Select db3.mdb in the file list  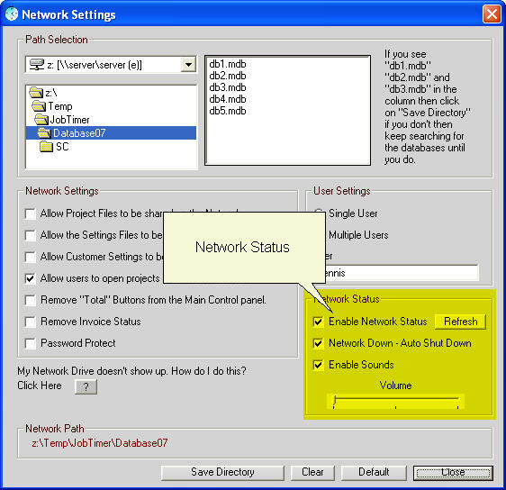(x=228, y=87)
